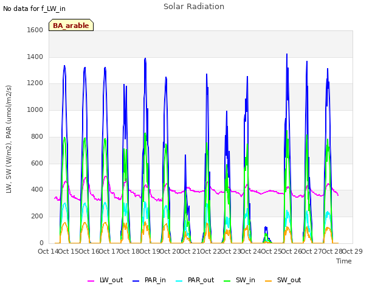
Task: Click the 200 y-axis tick label
Action: coord(37,217)
